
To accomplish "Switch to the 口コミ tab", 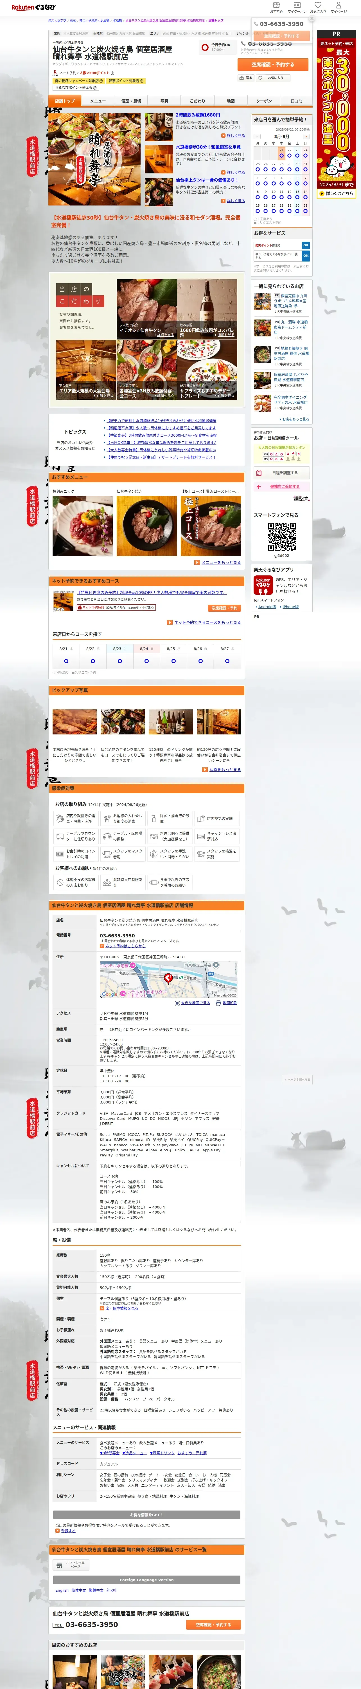I will pos(296,101).
